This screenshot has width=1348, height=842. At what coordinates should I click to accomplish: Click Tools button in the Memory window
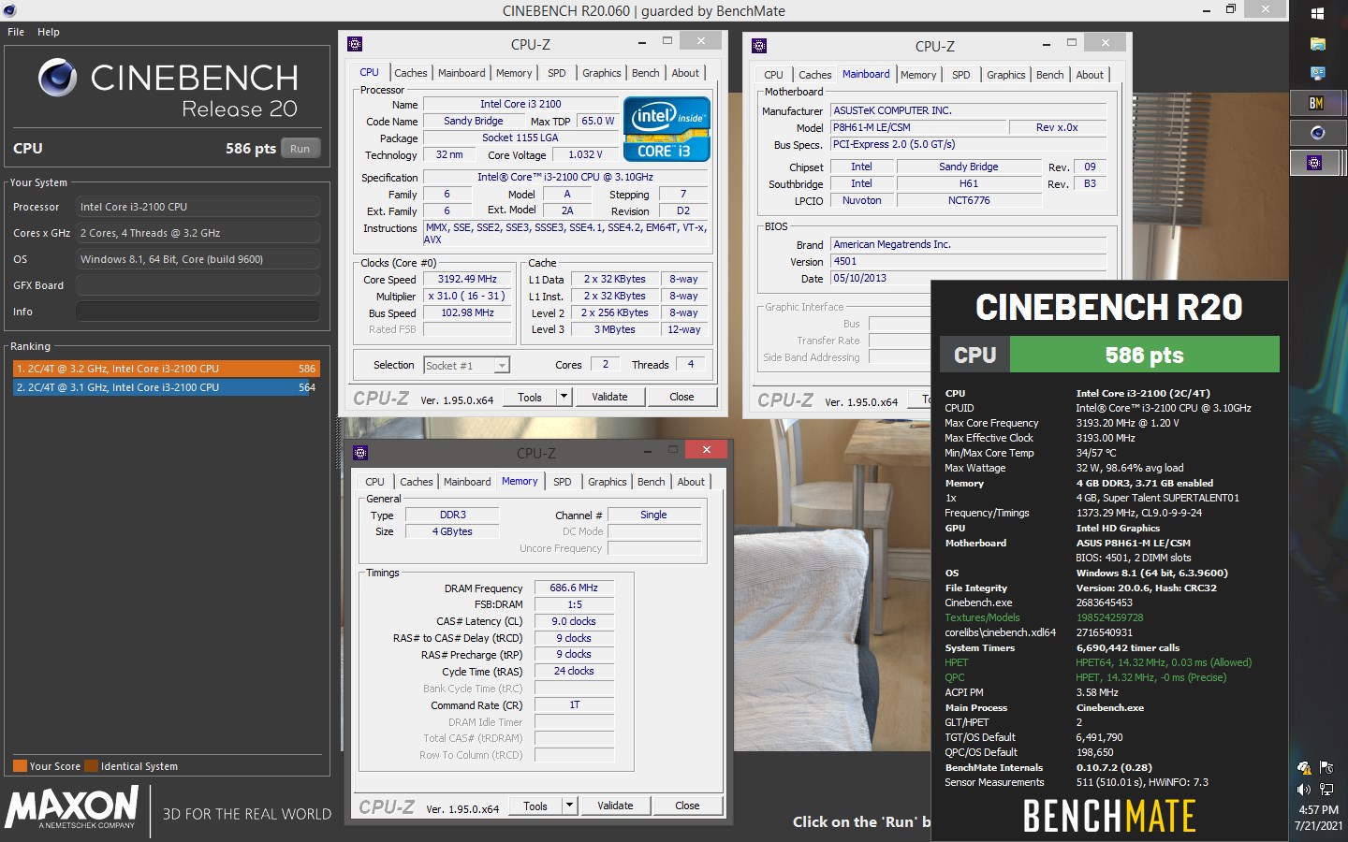click(x=535, y=806)
